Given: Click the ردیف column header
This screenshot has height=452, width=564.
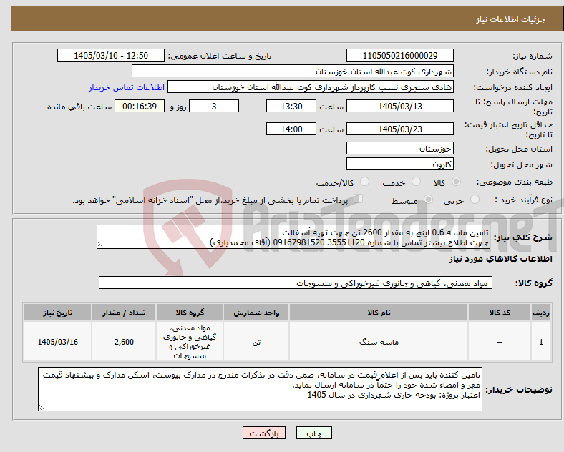Looking at the screenshot, I should pyautogui.click(x=541, y=313).
